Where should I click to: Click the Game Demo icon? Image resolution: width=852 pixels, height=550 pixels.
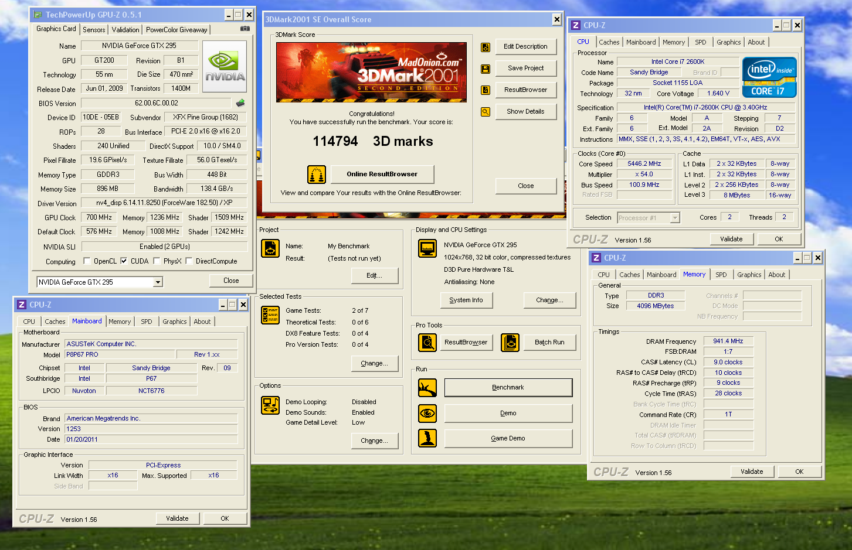click(x=427, y=438)
